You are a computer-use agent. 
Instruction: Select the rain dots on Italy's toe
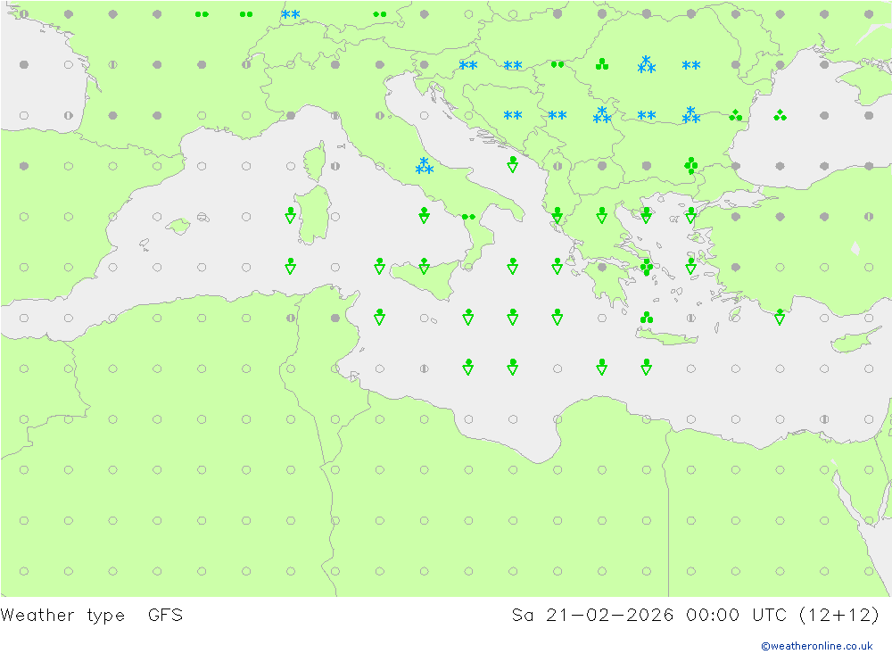(467, 217)
